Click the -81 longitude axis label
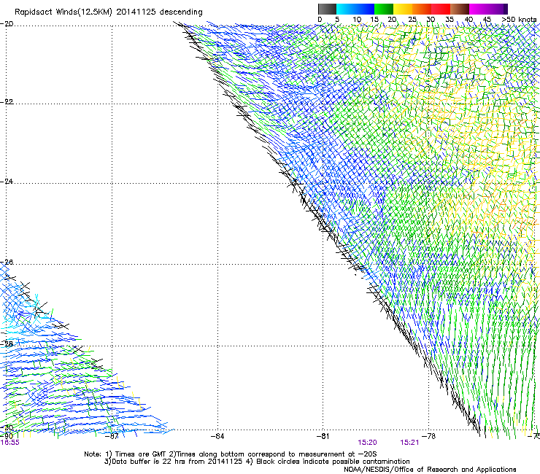Viewport: 540px width, 474px height. pos(323,436)
